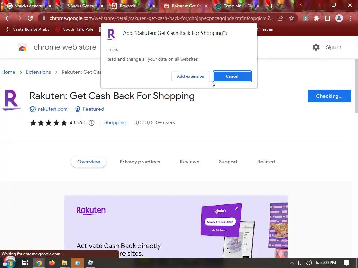Click the Featured badge link
The width and height of the screenshot is (358, 268).
[93, 109]
